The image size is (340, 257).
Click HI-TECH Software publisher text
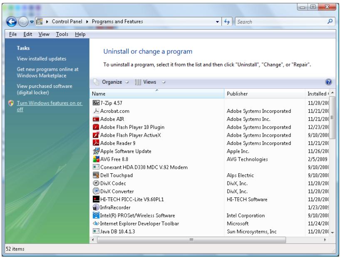click(247, 199)
